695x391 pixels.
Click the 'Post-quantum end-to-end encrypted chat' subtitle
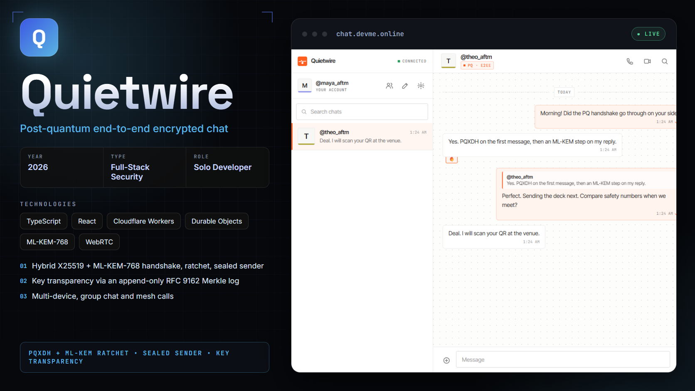pyautogui.click(x=124, y=129)
